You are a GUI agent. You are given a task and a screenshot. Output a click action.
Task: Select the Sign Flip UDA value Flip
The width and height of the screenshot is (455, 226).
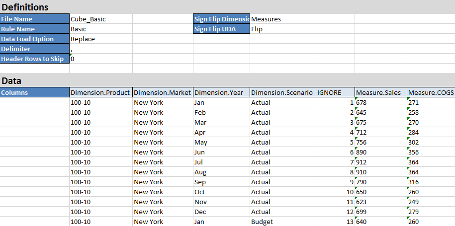point(282,29)
